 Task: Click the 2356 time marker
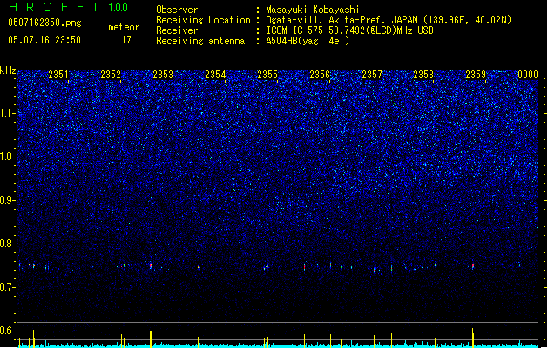click(320, 75)
